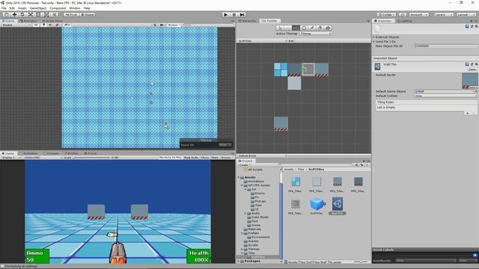
Task: Select the combined Transform tool
Action: [46, 15]
